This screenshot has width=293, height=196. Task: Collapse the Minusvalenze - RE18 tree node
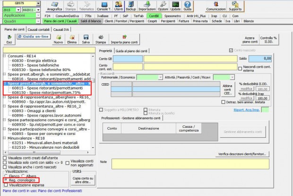click(4, 138)
